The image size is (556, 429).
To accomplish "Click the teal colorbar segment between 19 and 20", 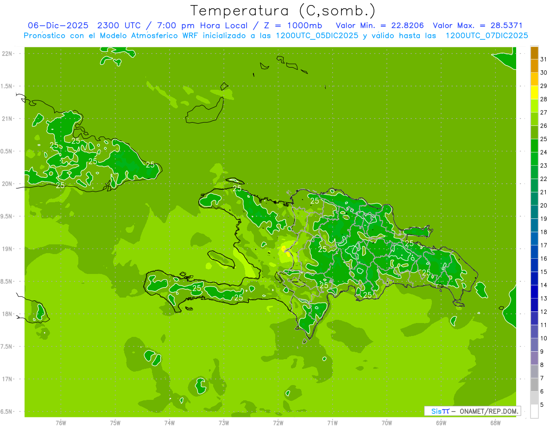I will [x=534, y=212].
